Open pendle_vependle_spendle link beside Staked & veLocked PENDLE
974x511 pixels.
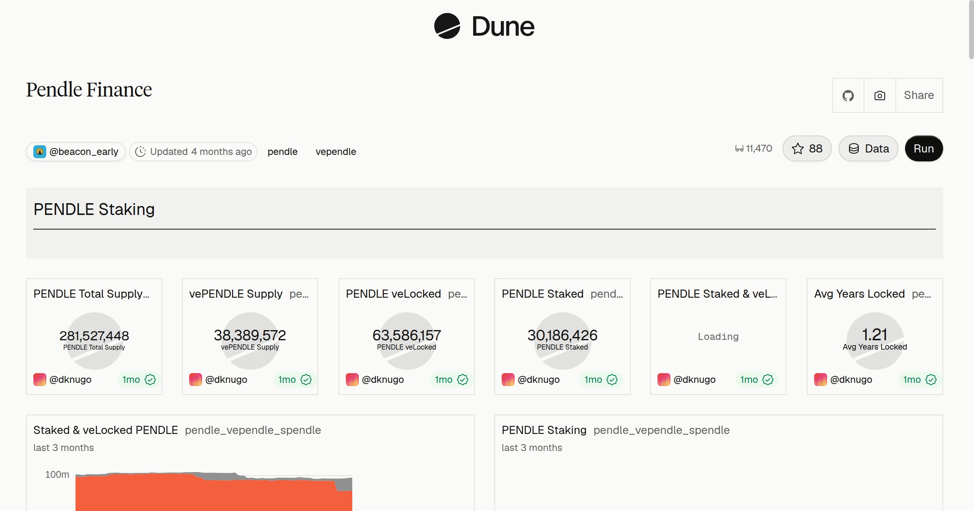[x=253, y=430]
